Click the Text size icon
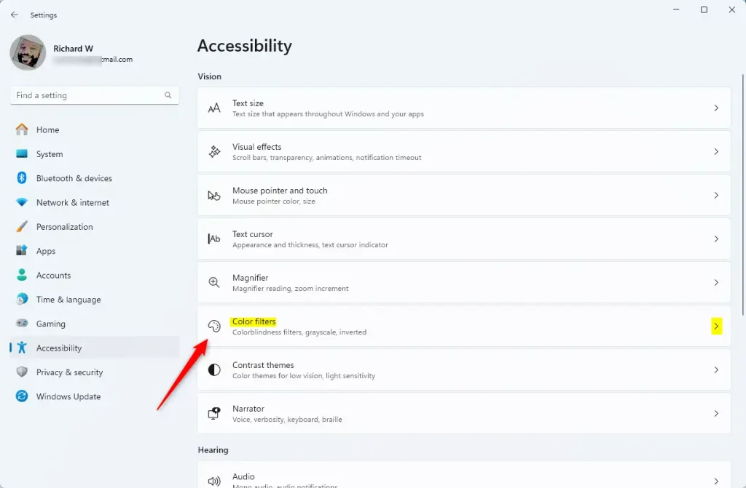 tap(214, 108)
